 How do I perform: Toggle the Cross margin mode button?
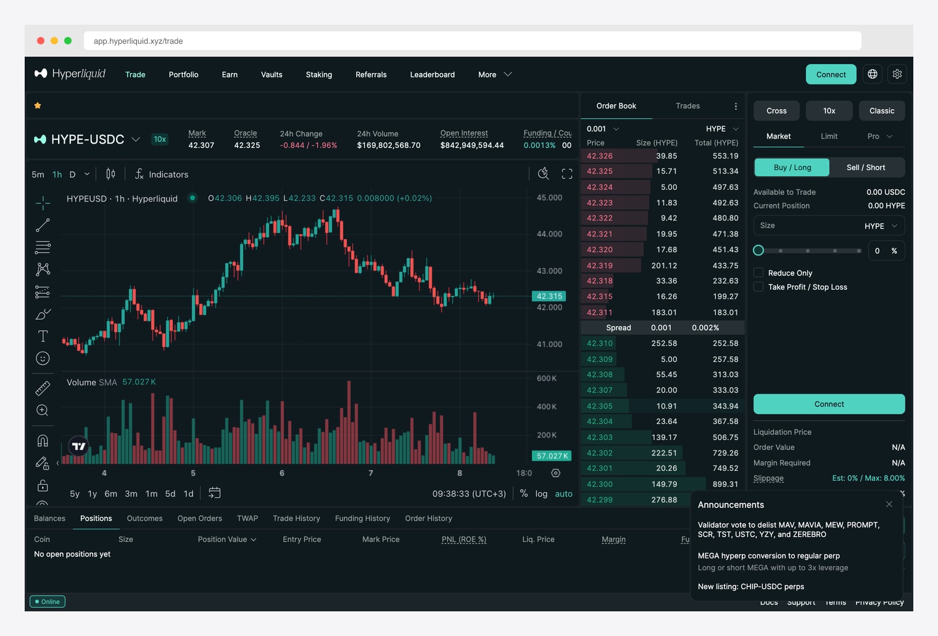coord(776,111)
